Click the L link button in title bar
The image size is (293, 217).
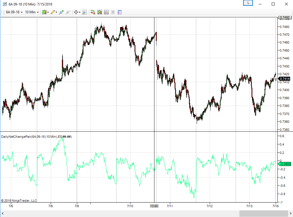pyautogui.click(x=248, y=3)
